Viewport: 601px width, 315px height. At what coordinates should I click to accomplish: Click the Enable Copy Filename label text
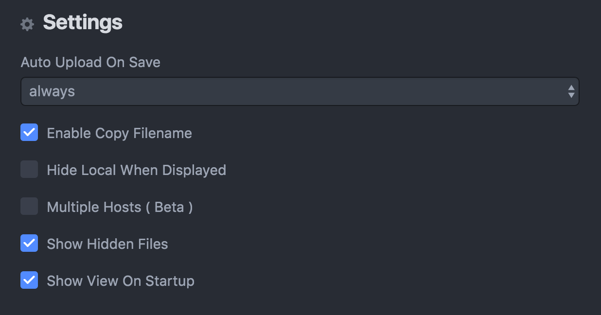click(x=119, y=133)
